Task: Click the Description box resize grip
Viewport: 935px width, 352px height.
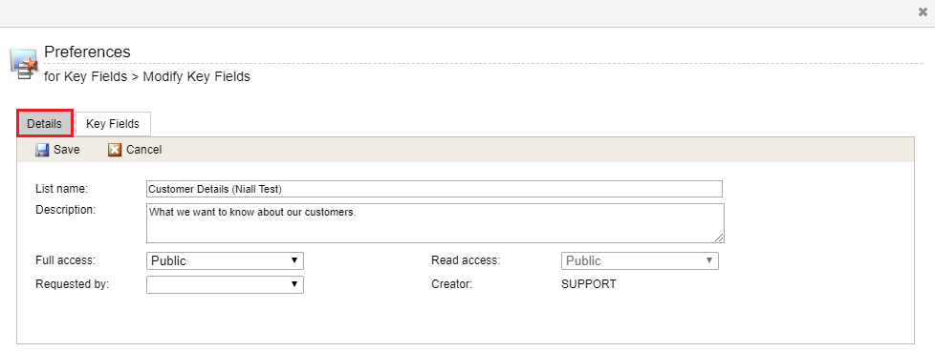Action: point(719,238)
